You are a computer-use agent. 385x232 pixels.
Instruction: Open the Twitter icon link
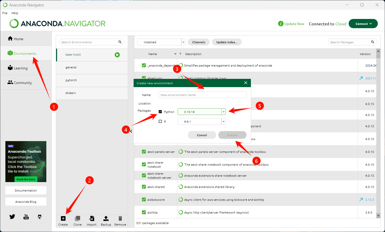(x=12, y=217)
